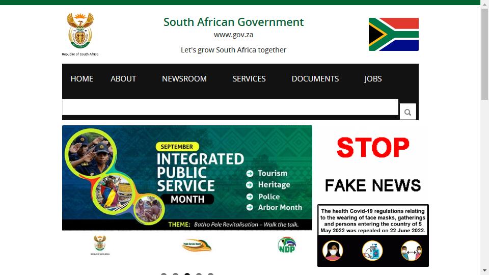This screenshot has width=489, height=275.
Task: Click the South African flag image
Action: (394, 34)
